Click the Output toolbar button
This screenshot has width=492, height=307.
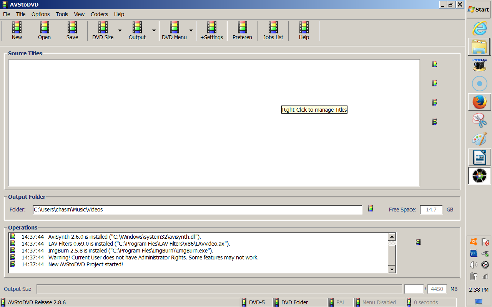point(137,31)
